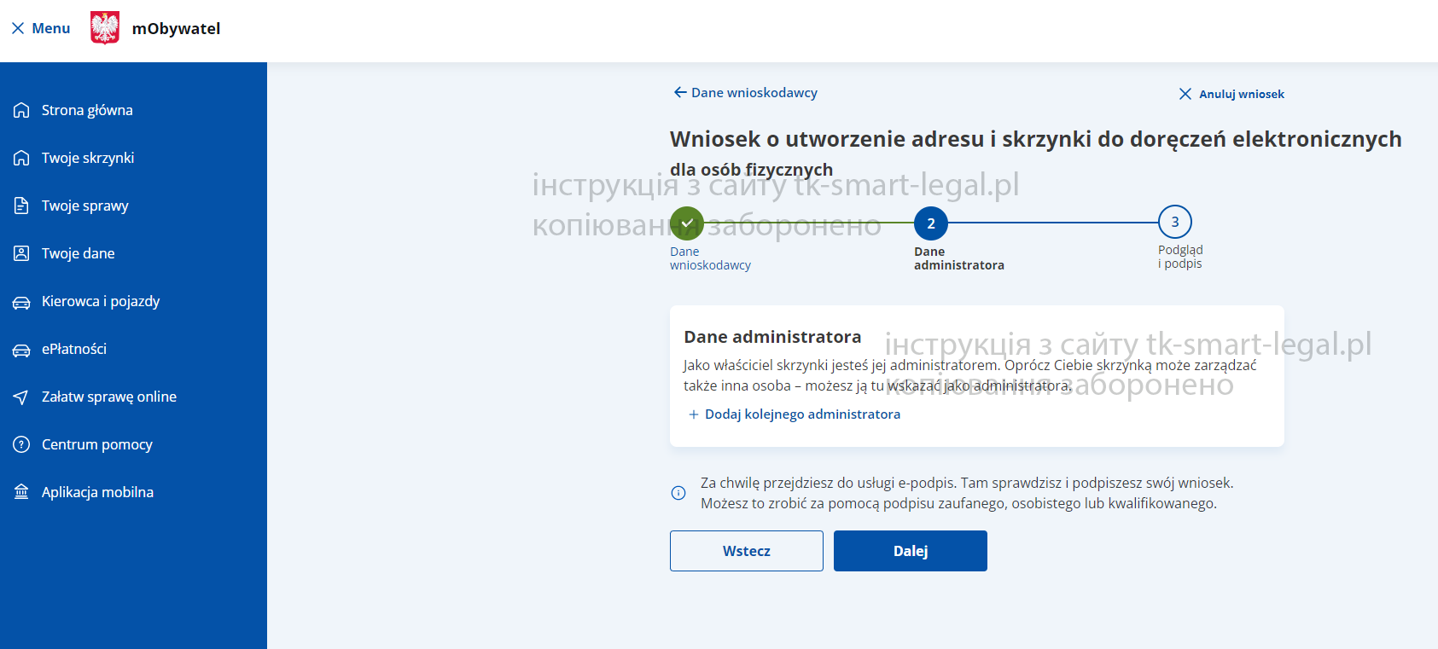Close the menu via the X Menu icon

point(18,28)
